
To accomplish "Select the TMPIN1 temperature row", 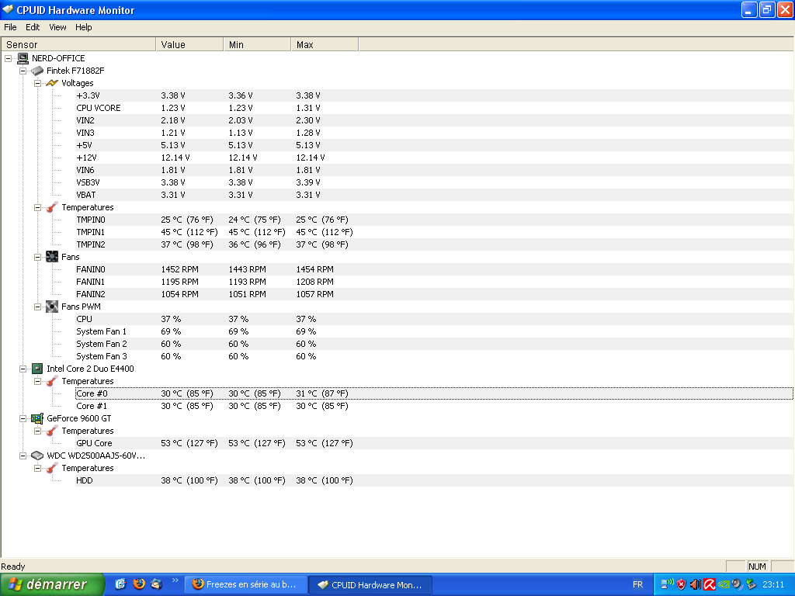I will [434, 232].
